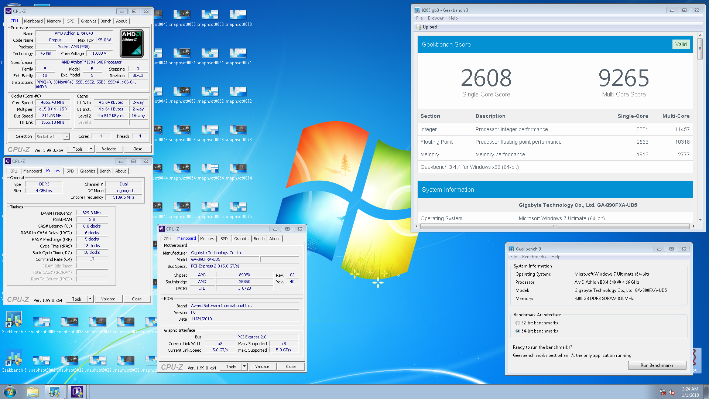709x399 pixels.
Task: Open the snaphsot0008 desktop icon
Action: [x=42, y=325]
